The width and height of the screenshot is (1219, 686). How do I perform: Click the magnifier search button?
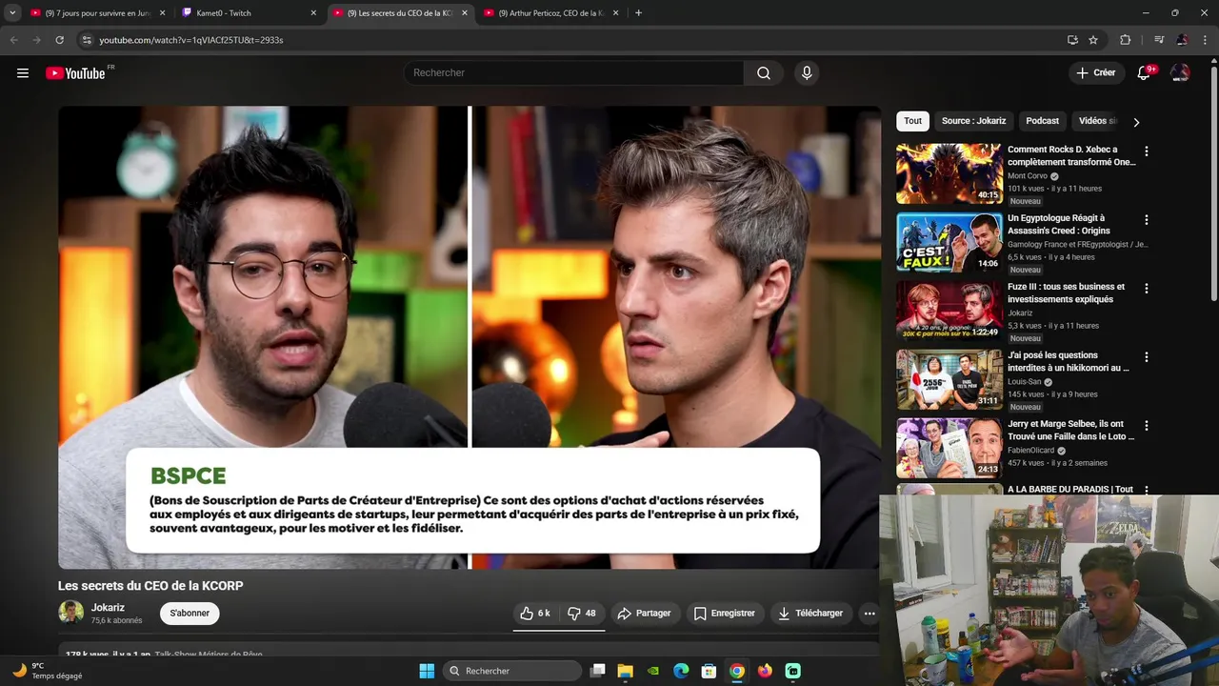[764, 73]
